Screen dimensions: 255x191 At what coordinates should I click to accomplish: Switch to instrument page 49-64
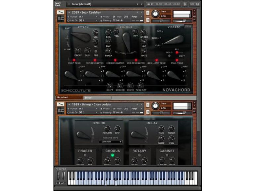point(176,4)
